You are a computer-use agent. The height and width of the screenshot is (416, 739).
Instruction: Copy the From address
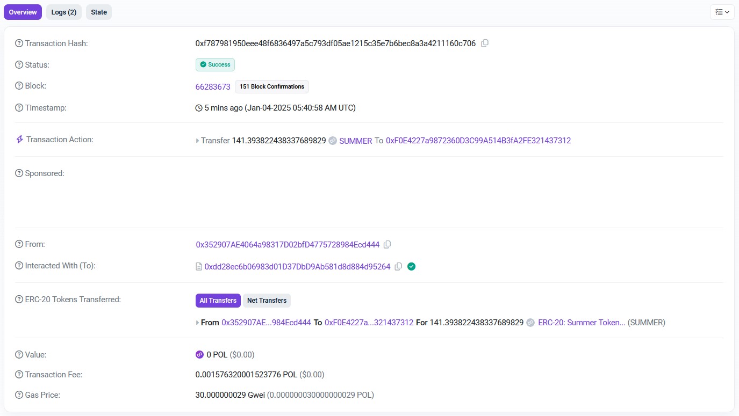coord(387,245)
